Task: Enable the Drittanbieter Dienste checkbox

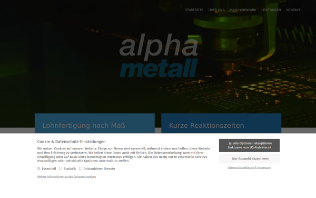Action: click(x=81, y=168)
